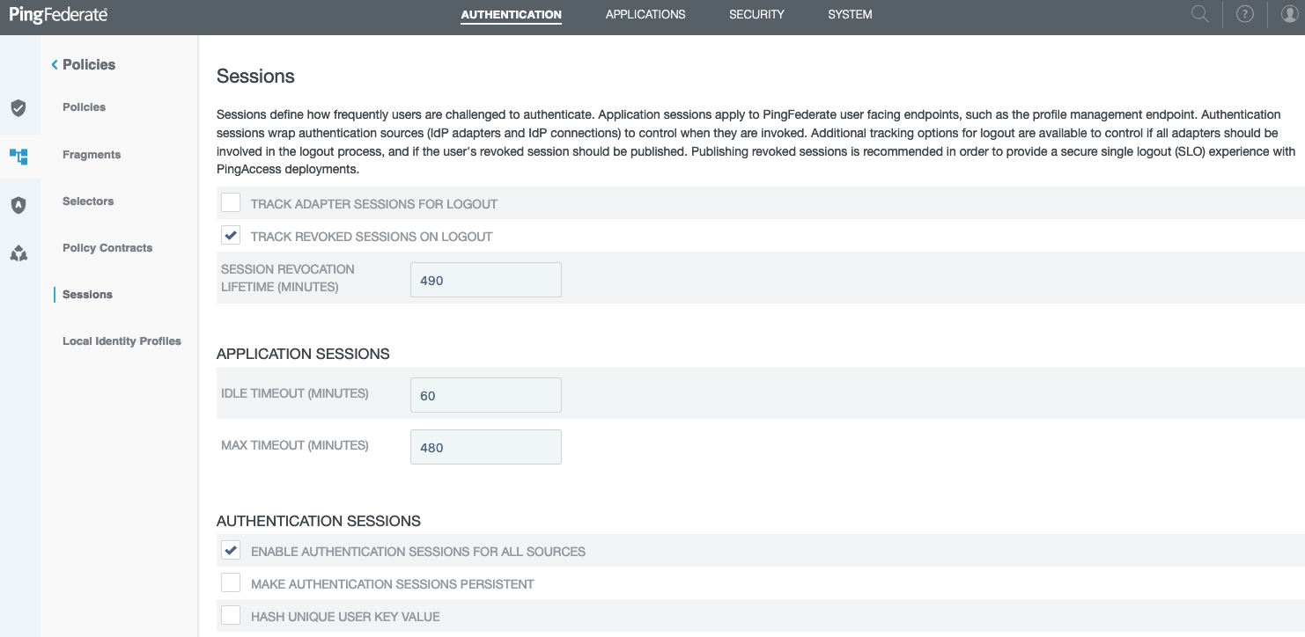Open the search magnifier in the header
This screenshot has width=1305, height=637.
1199,14
